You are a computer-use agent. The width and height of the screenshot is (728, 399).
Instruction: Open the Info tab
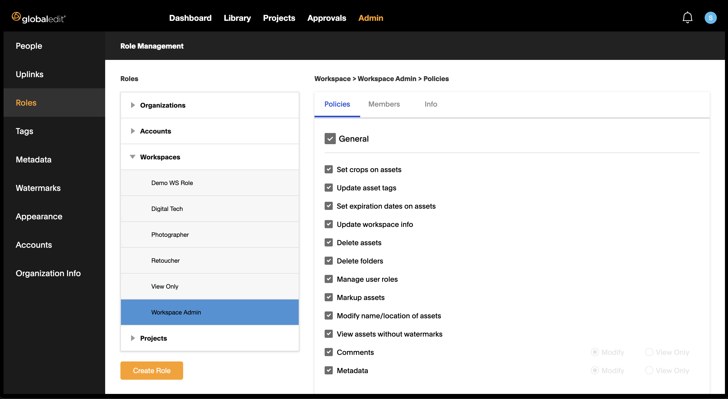pos(430,104)
